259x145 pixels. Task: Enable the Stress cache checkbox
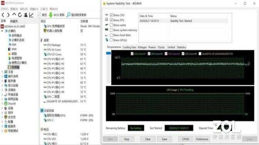pyautogui.click(x=111, y=25)
